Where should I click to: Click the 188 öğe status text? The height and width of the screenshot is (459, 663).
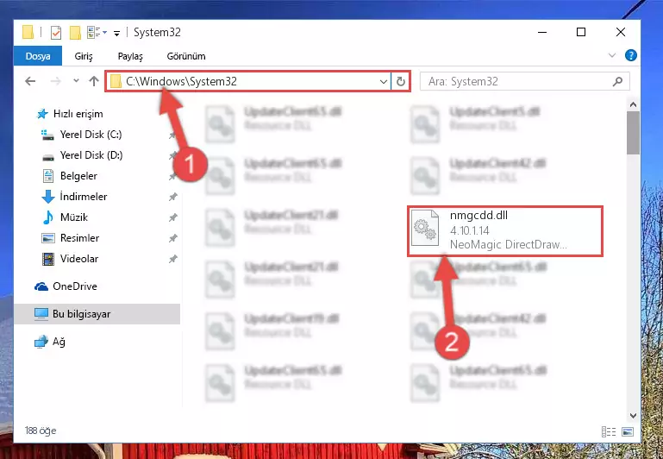(41, 431)
